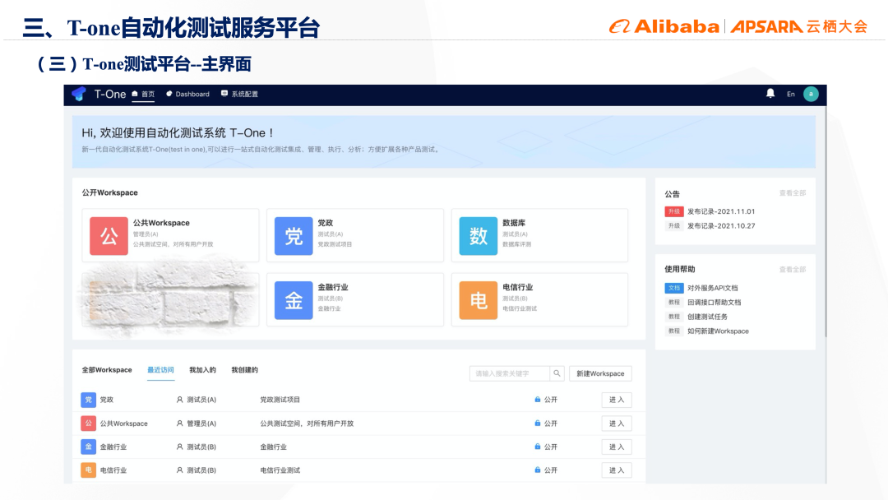The width and height of the screenshot is (888, 500).
Task: Click the lock icon in 电信行业 list row
Action: tap(538, 470)
